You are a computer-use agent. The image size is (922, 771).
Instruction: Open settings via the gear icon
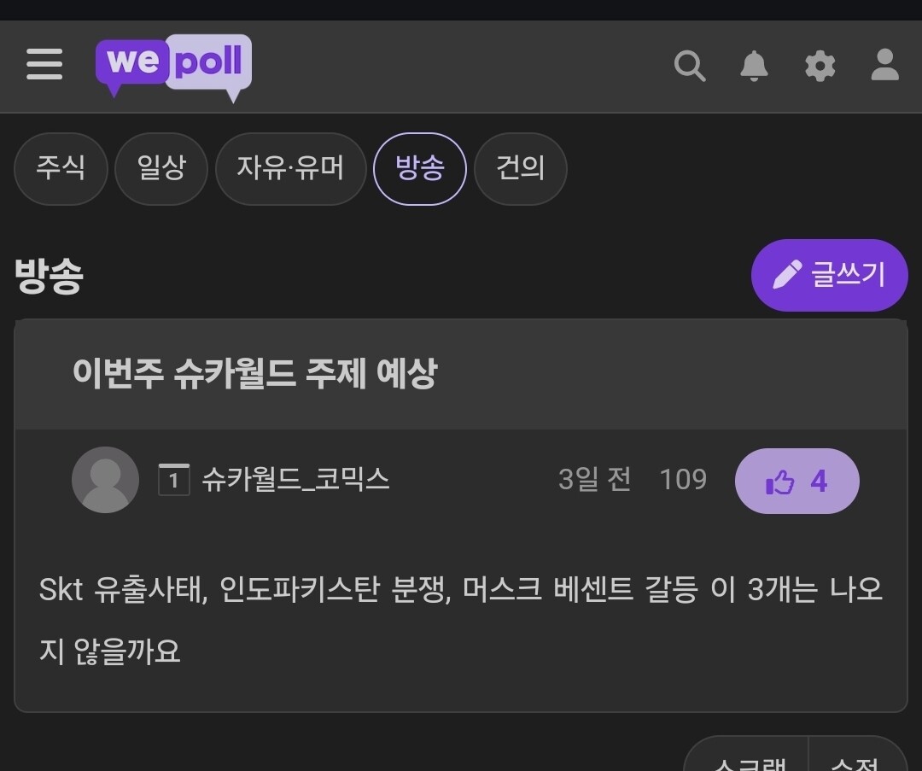(x=820, y=66)
